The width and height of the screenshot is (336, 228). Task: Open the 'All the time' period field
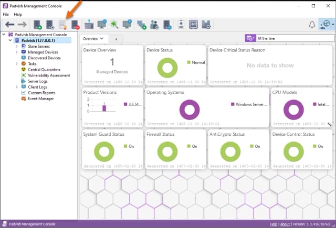[x=295, y=38]
